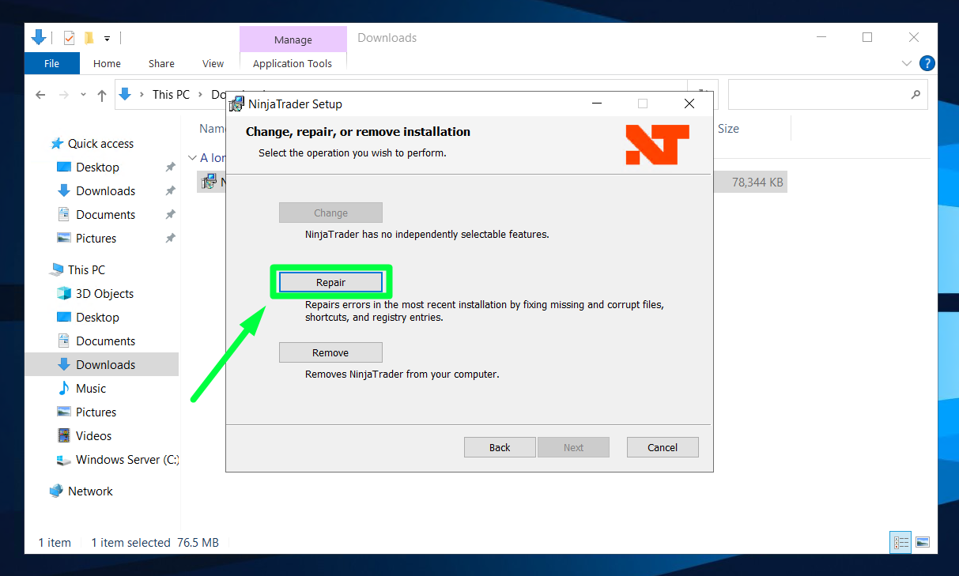The image size is (959, 576).
Task: Click the Remove button
Action: 330,352
